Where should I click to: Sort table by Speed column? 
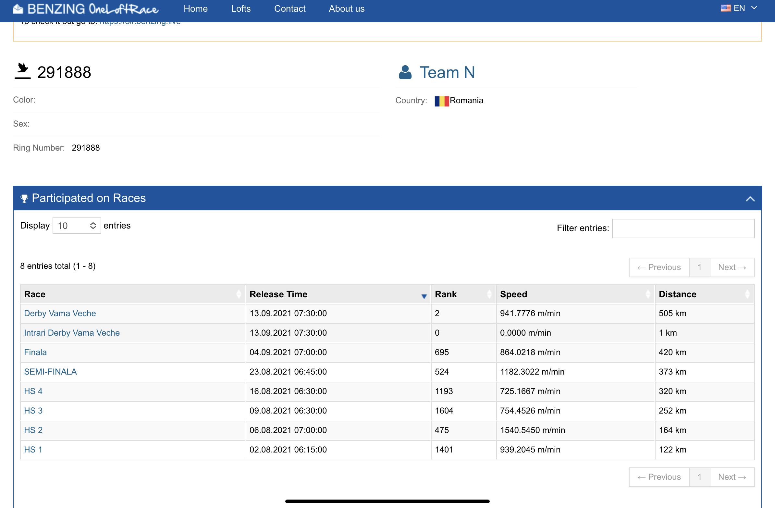(x=575, y=294)
